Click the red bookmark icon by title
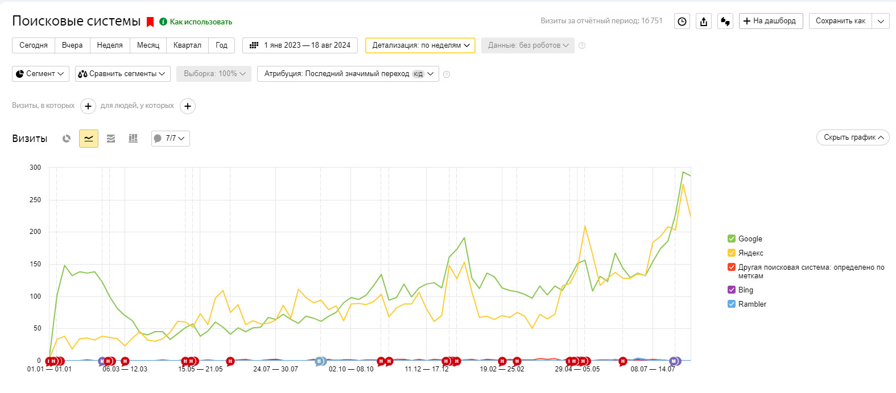The width and height of the screenshot is (896, 393). click(x=150, y=22)
